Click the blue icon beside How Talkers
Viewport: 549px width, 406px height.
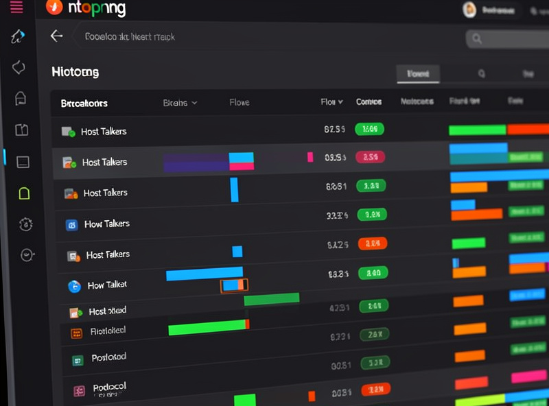tap(72, 225)
